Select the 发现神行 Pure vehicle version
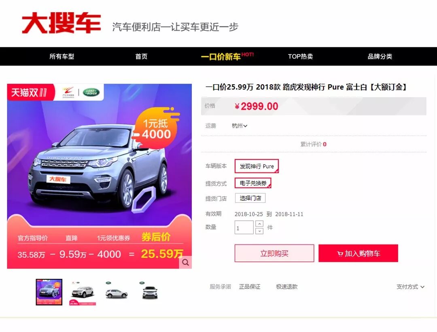Screen dimensions: 437x332 [257, 166]
